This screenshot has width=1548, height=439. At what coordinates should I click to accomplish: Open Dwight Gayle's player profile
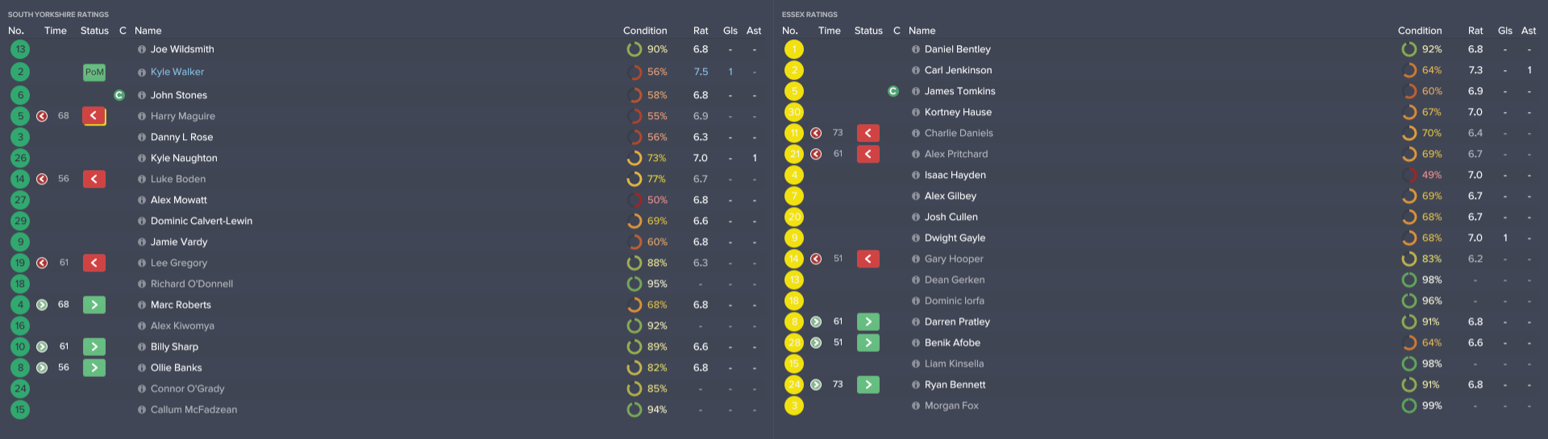[x=955, y=238]
